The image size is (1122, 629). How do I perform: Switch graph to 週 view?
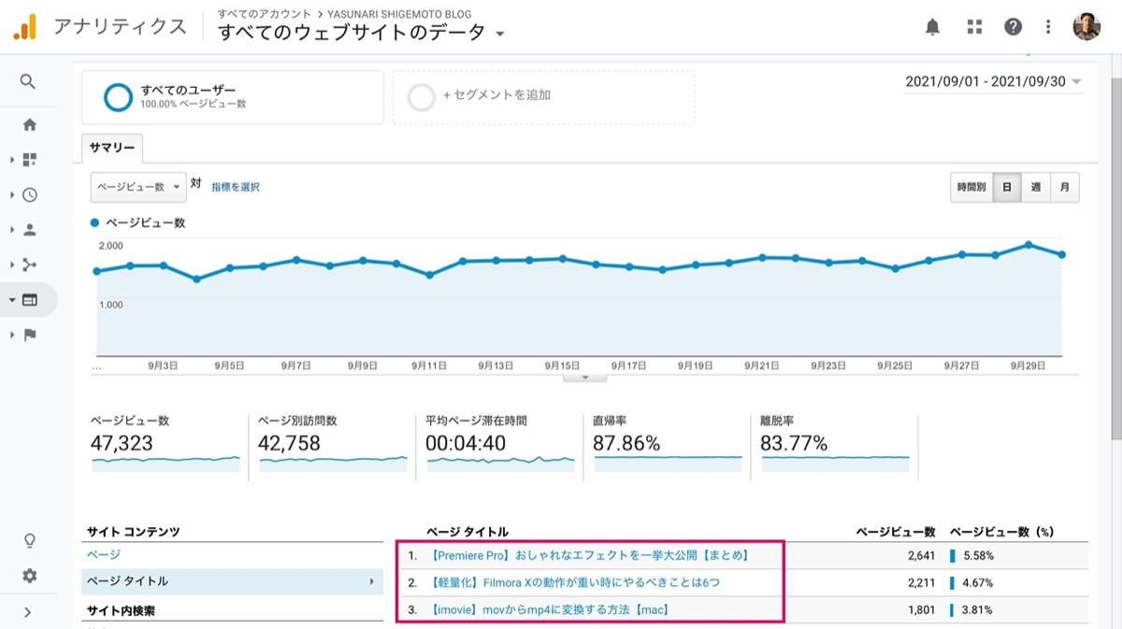coord(1036,187)
